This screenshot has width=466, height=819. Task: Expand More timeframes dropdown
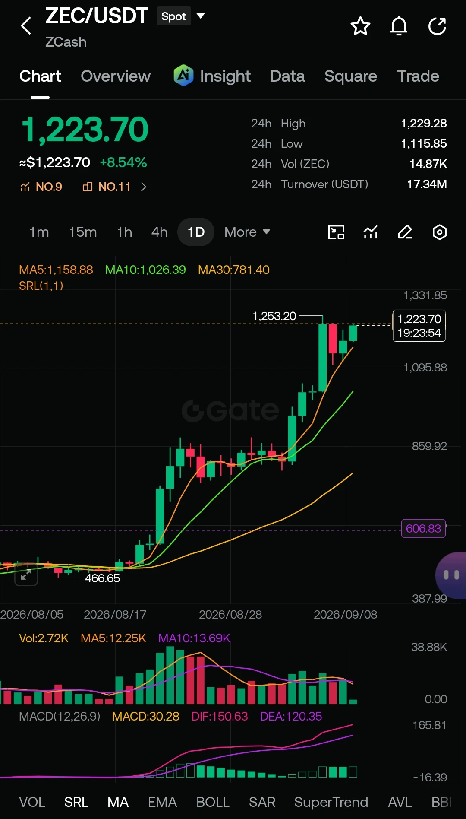pyautogui.click(x=247, y=232)
